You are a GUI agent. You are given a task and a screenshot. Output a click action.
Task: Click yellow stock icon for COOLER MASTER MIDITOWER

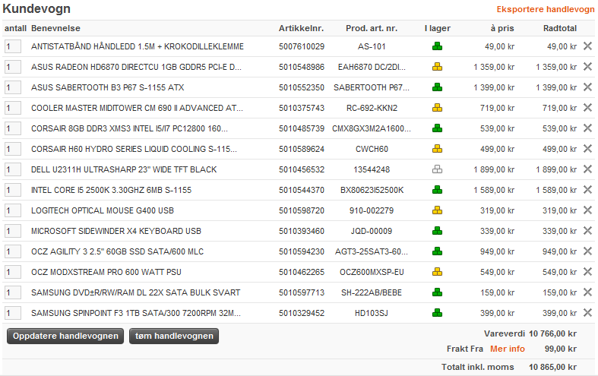pyautogui.click(x=438, y=108)
